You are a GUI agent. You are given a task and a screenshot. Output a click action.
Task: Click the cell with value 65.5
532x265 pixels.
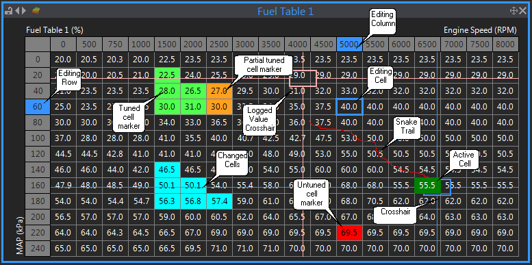click(297, 216)
